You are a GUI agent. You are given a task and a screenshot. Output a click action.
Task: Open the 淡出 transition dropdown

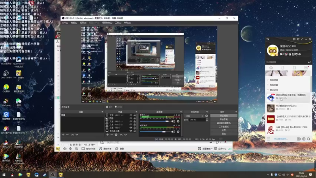point(194,116)
